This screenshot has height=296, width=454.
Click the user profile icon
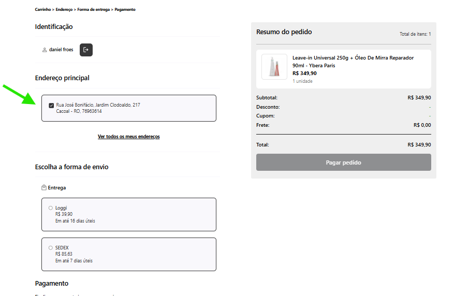coord(45,50)
